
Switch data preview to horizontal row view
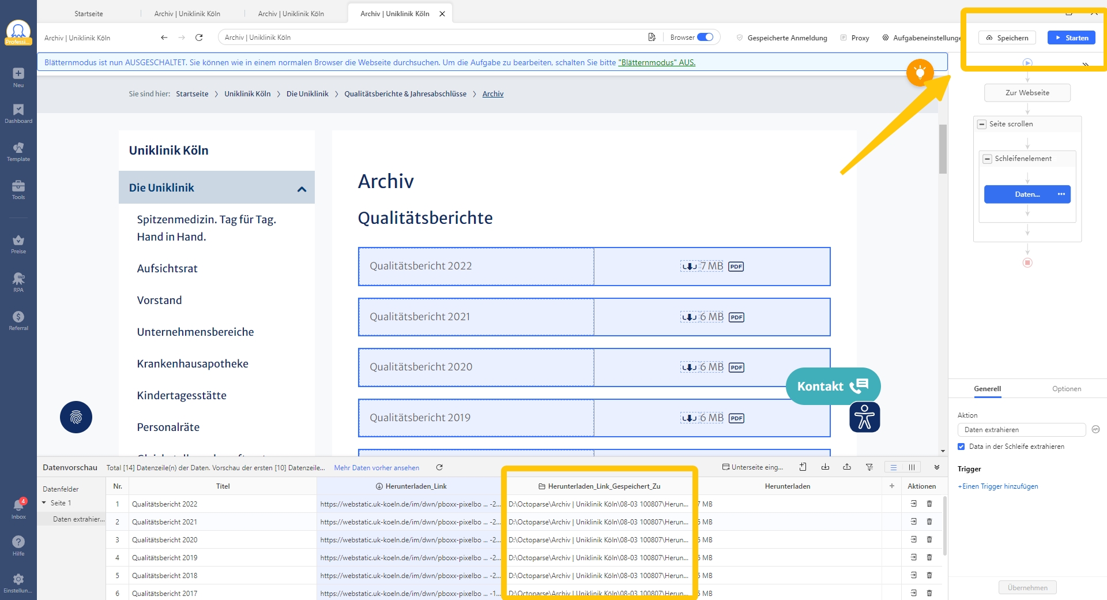(x=894, y=467)
